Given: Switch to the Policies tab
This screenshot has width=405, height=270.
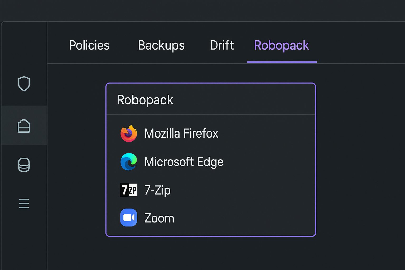Looking at the screenshot, I should point(89,45).
